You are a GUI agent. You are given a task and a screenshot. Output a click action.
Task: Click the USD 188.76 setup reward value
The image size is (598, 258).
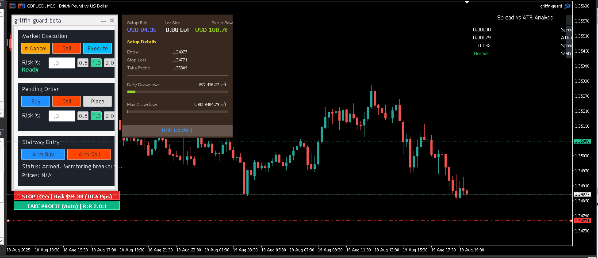click(211, 30)
